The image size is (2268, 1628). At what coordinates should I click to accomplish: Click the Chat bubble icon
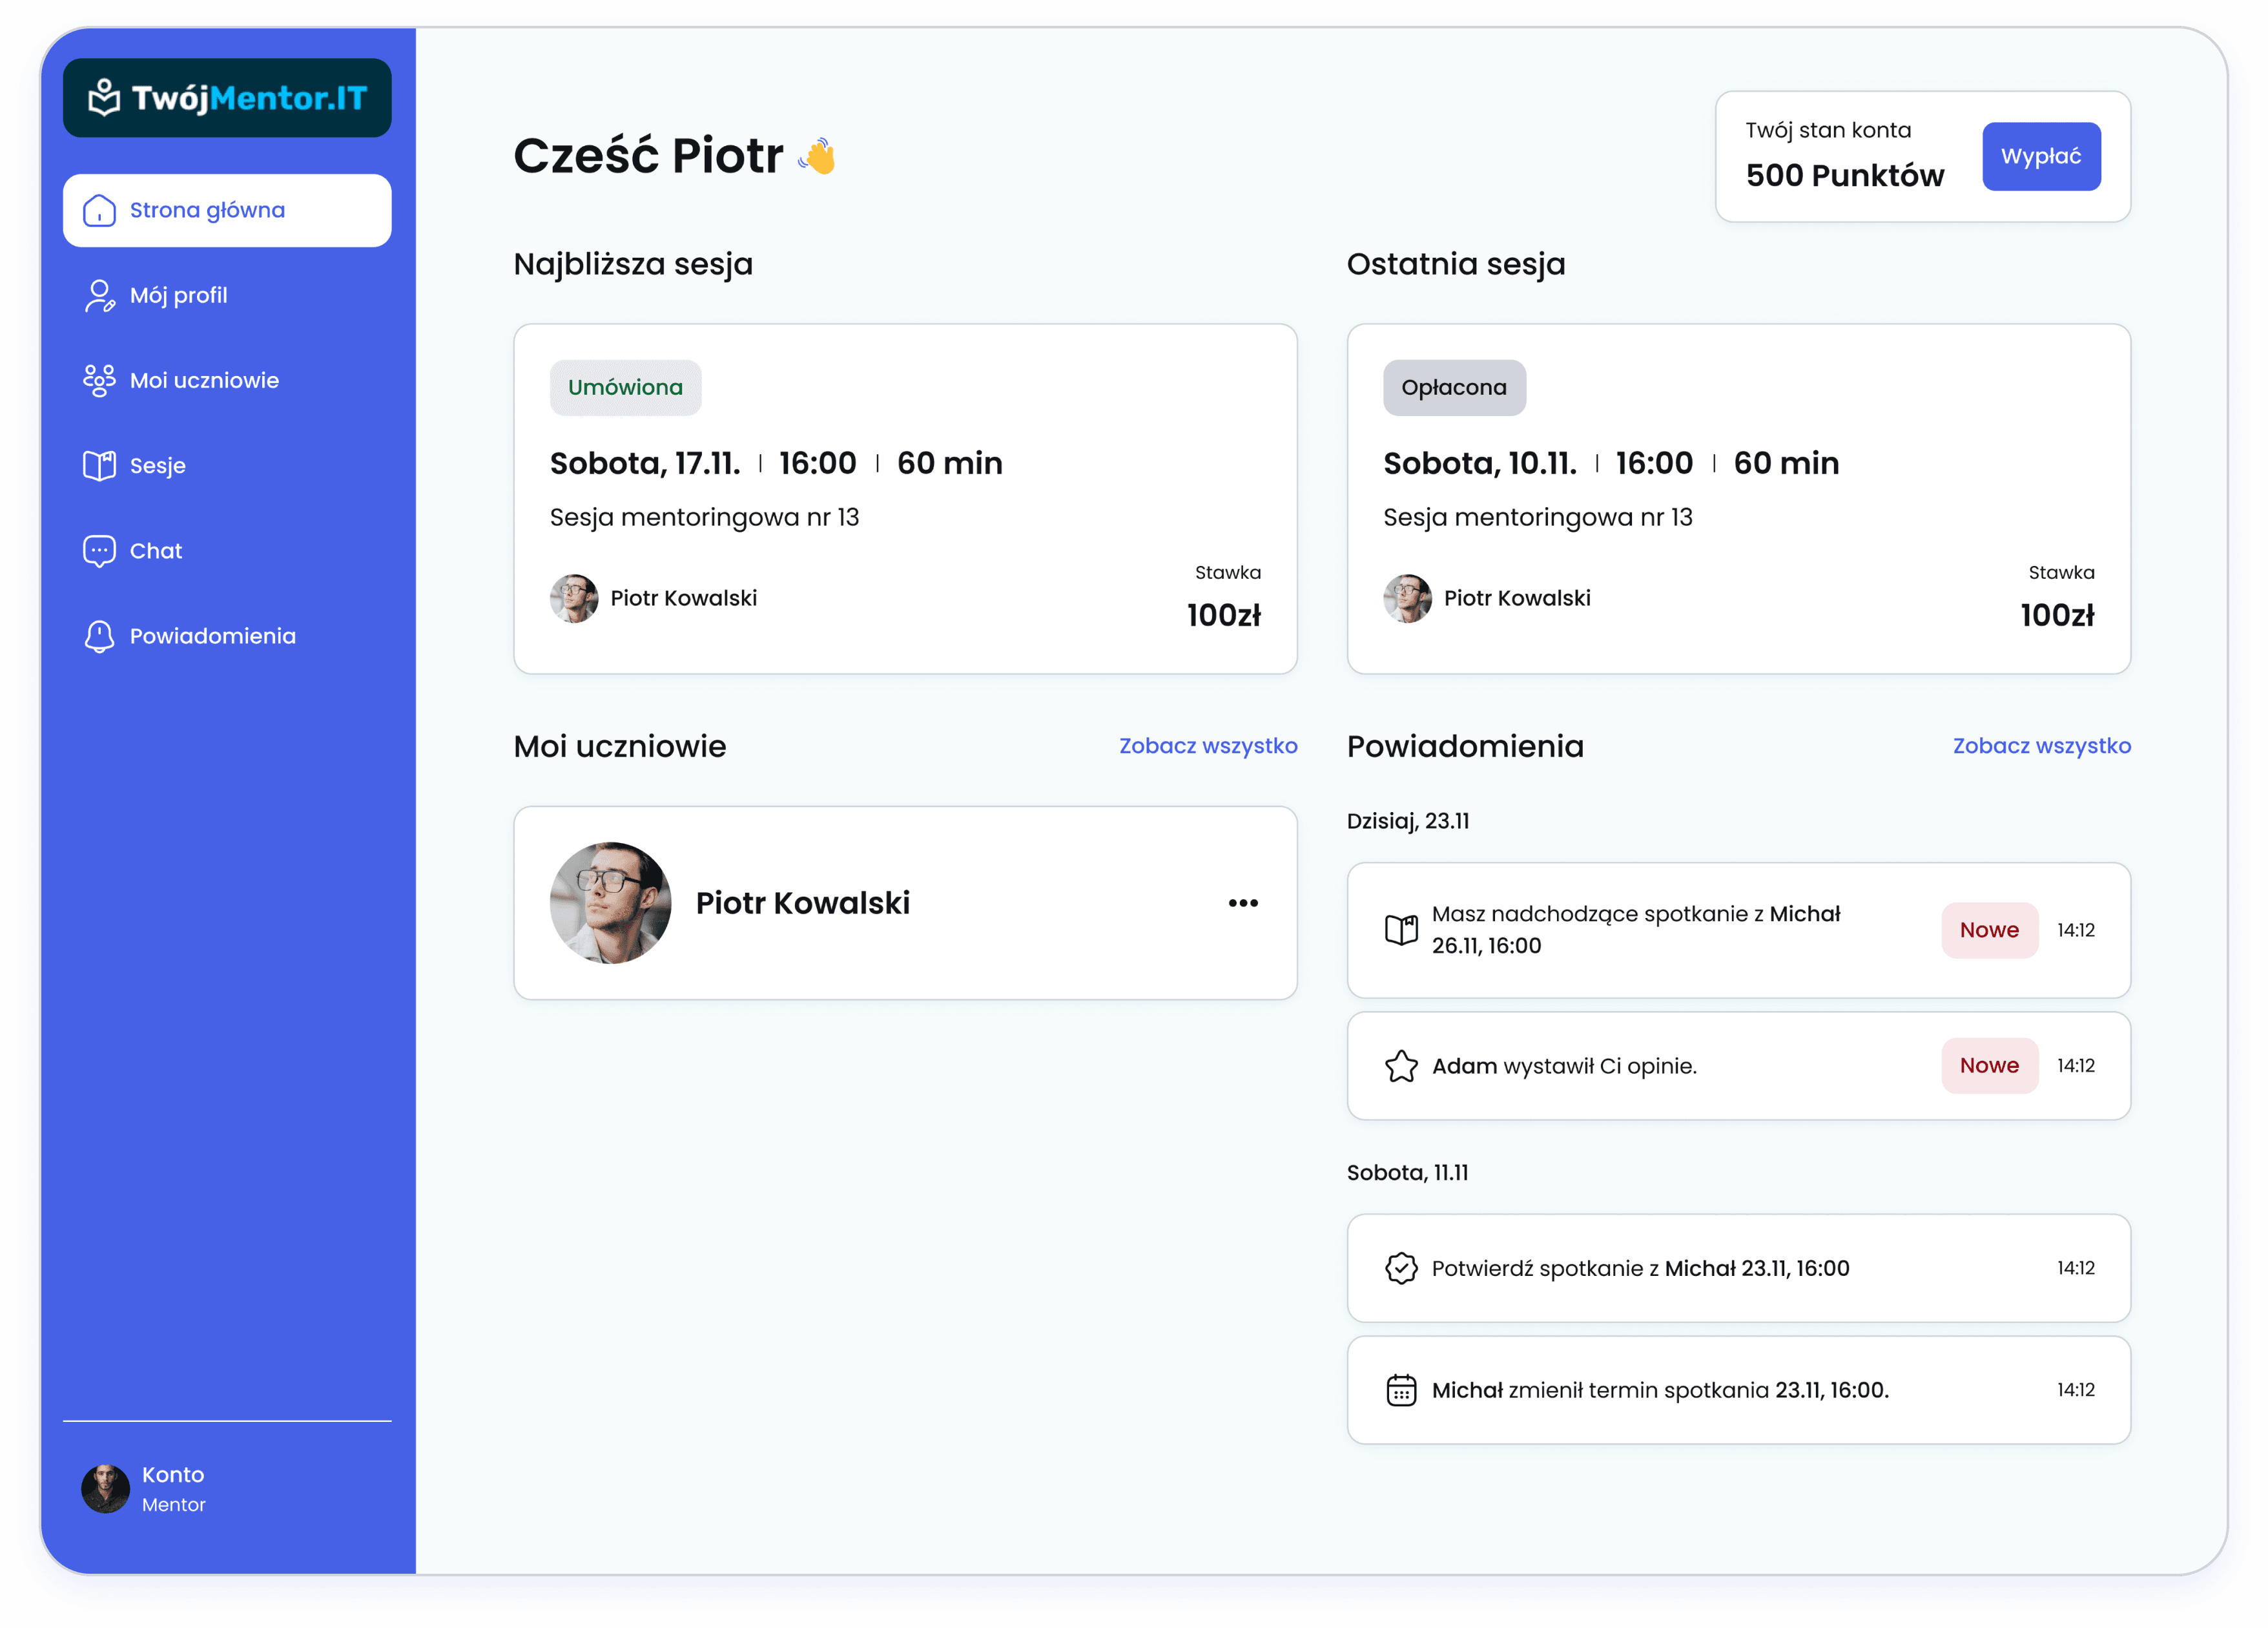[99, 551]
